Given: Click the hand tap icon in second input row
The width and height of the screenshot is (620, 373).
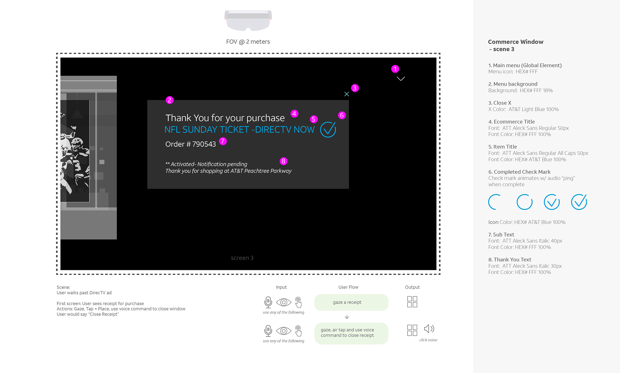Looking at the screenshot, I should 298,331.
